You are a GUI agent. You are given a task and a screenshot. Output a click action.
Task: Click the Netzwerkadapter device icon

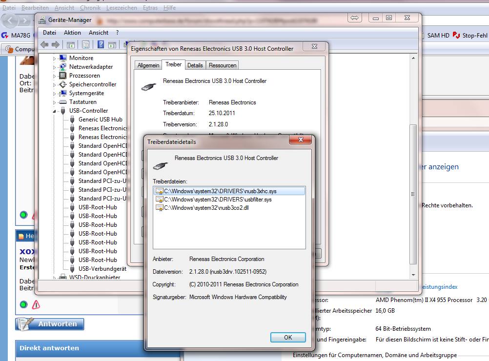(63, 67)
